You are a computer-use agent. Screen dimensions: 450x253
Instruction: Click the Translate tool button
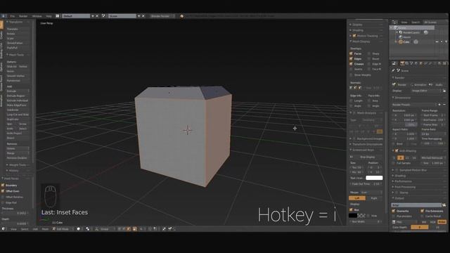click(x=18, y=29)
